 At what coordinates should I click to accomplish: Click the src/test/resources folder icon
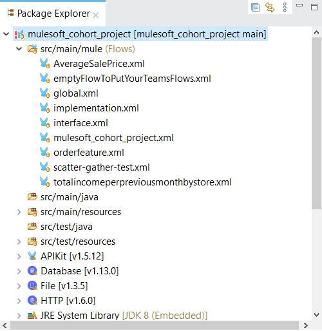pos(32,241)
